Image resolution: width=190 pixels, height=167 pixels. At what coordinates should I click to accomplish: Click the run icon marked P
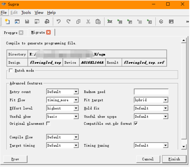tap(130, 22)
